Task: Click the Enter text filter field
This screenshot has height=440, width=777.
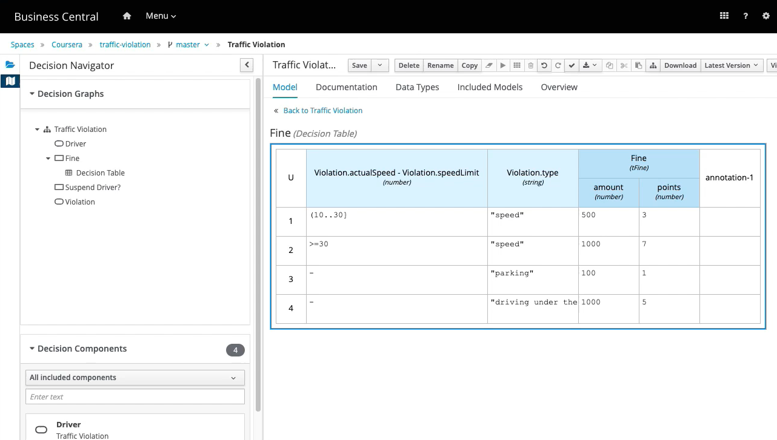Action: point(135,397)
